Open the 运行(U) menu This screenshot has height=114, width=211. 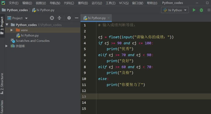[97, 3]
